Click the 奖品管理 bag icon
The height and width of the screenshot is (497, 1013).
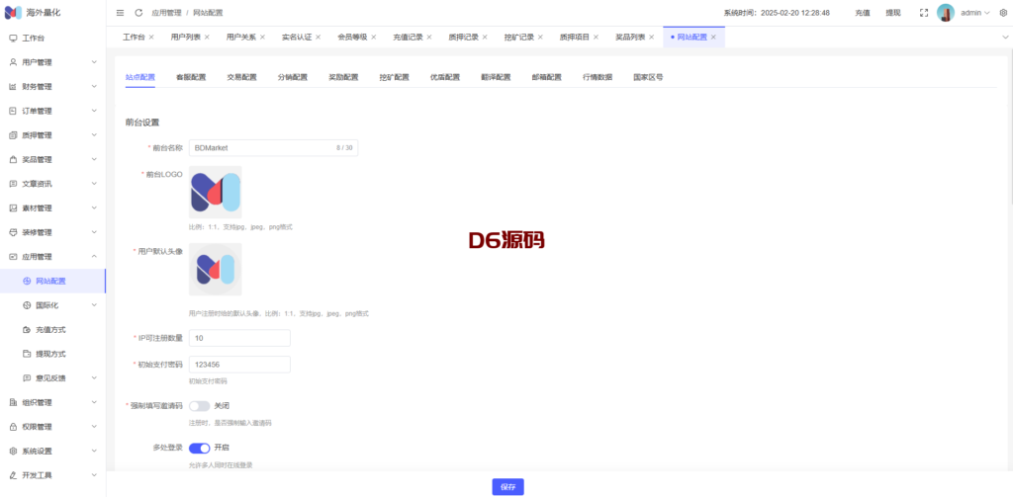click(x=13, y=159)
